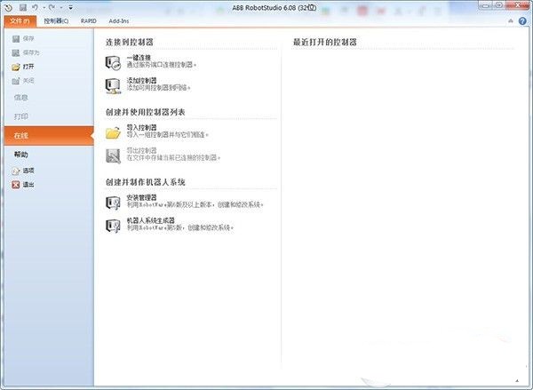Click the 添加控制器 network controller icon

113,86
